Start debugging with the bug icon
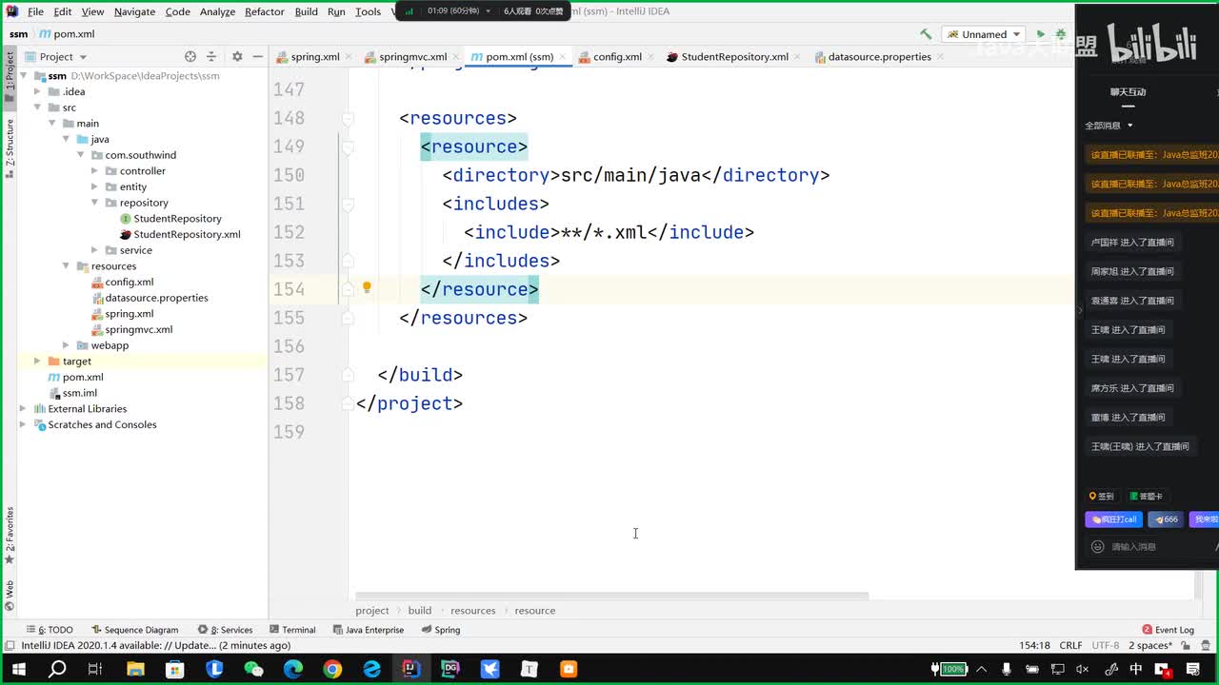 [x=1060, y=34]
